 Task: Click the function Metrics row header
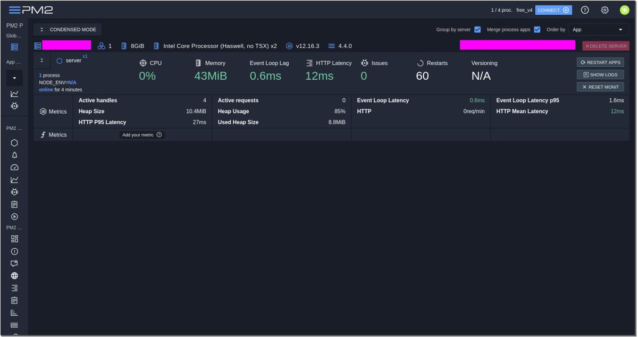click(53, 135)
